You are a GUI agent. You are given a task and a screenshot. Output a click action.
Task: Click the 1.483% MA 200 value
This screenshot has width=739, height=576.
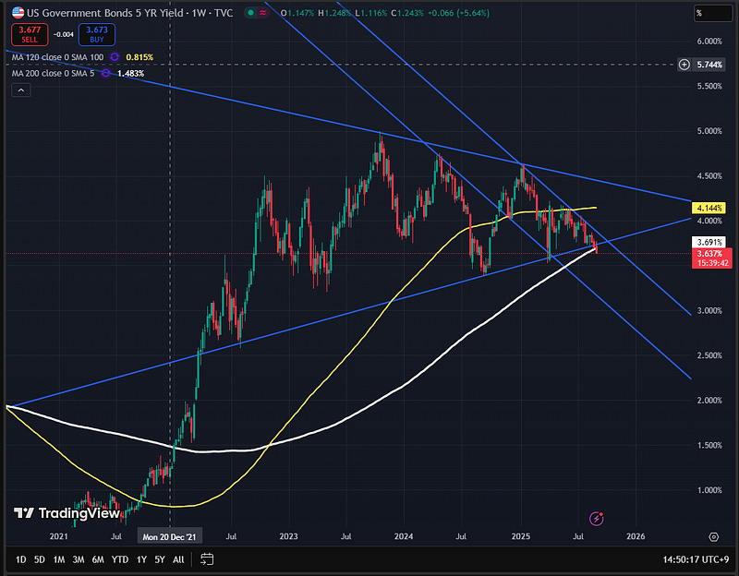pos(130,73)
